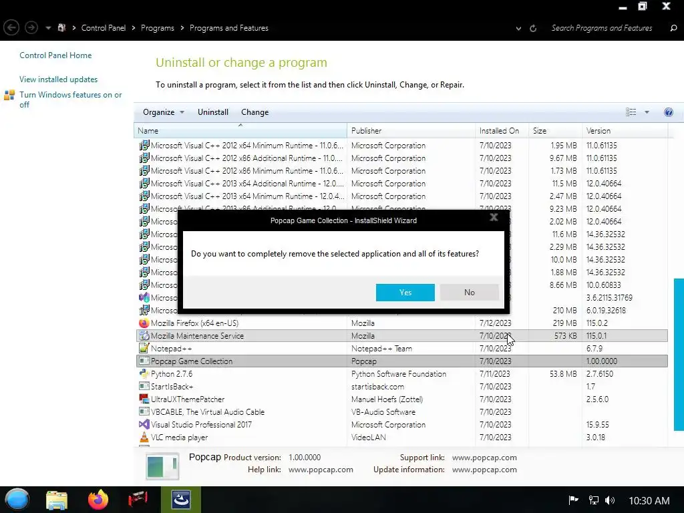Viewport: 684px width, 513px height.
Task: Click the VLC media player cone icon
Action: [x=144, y=437]
